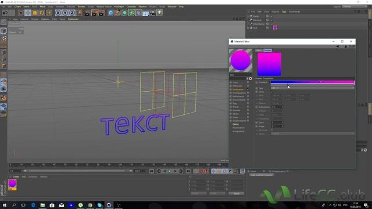Click the material thumbnail in Material Manager

pyautogui.click(x=12, y=185)
